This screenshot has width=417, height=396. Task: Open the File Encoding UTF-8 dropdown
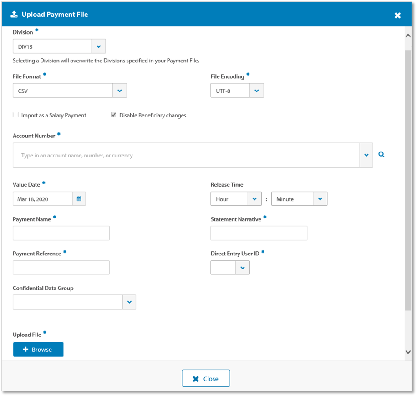pos(257,91)
